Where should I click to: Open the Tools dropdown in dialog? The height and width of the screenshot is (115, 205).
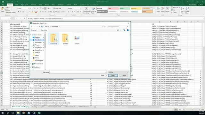coord(103,75)
